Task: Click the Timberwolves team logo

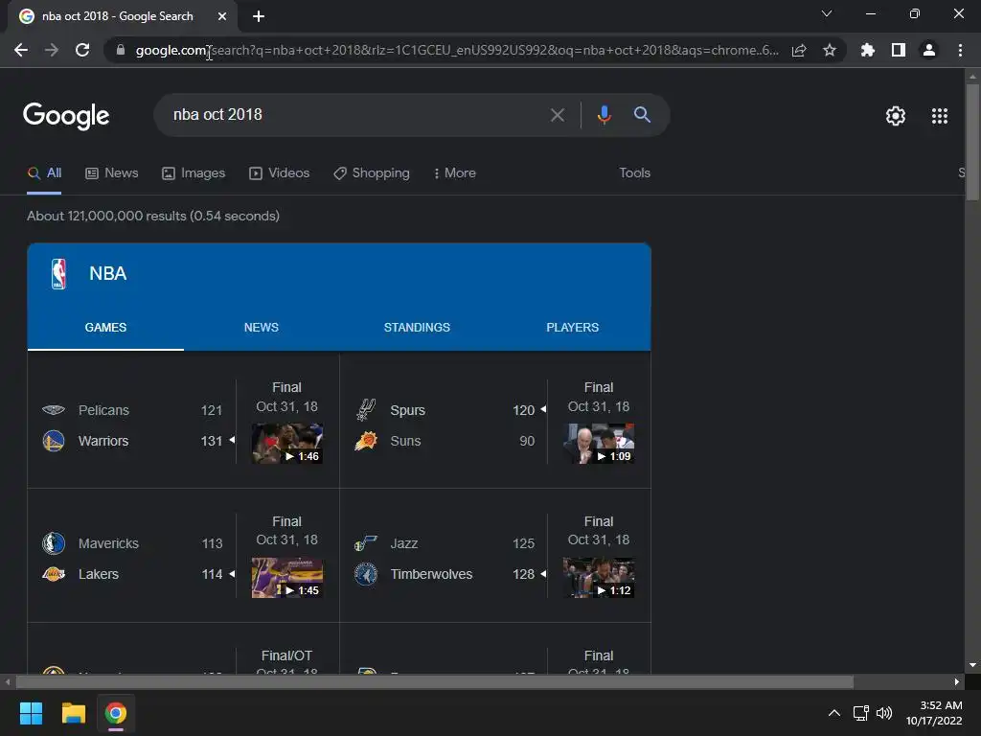Action: coord(366,574)
